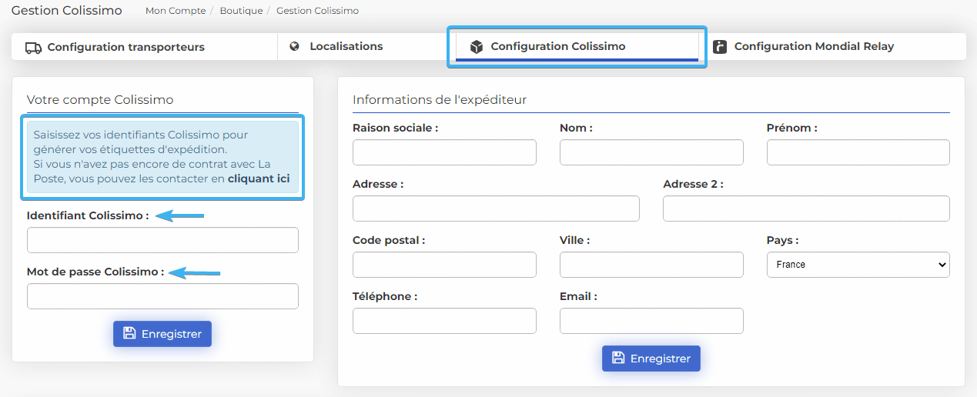977x397 pixels.
Task: Focus the Prénom input box
Action: [x=858, y=152]
